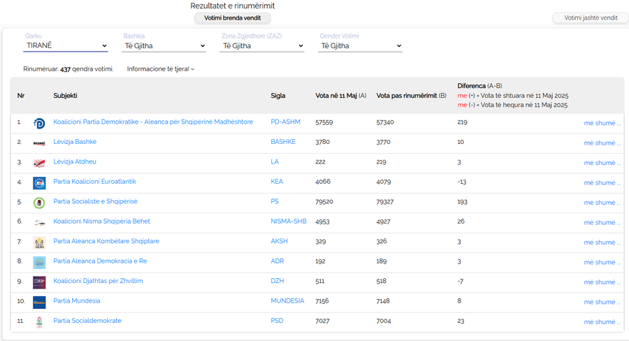Click the PD-ASHM coalition logo icon
The height and width of the screenshot is (341, 629).
tap(39, 123)
